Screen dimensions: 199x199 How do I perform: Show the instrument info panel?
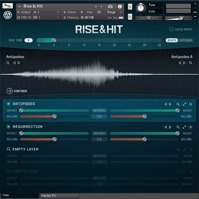point(120,7)
